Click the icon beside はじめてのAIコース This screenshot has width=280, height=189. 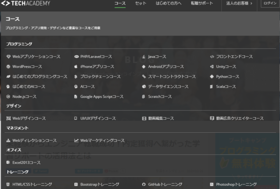8,86
